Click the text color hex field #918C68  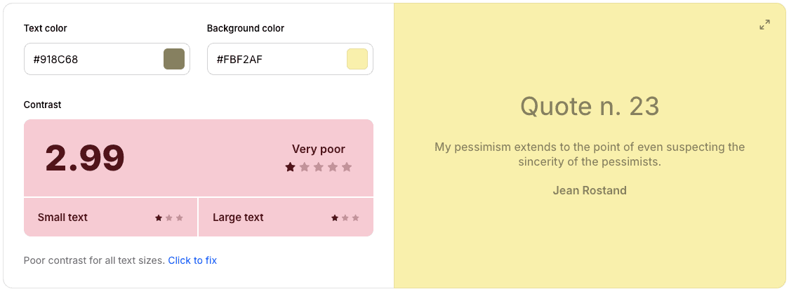pyautogui.click(x=107, y=59)
